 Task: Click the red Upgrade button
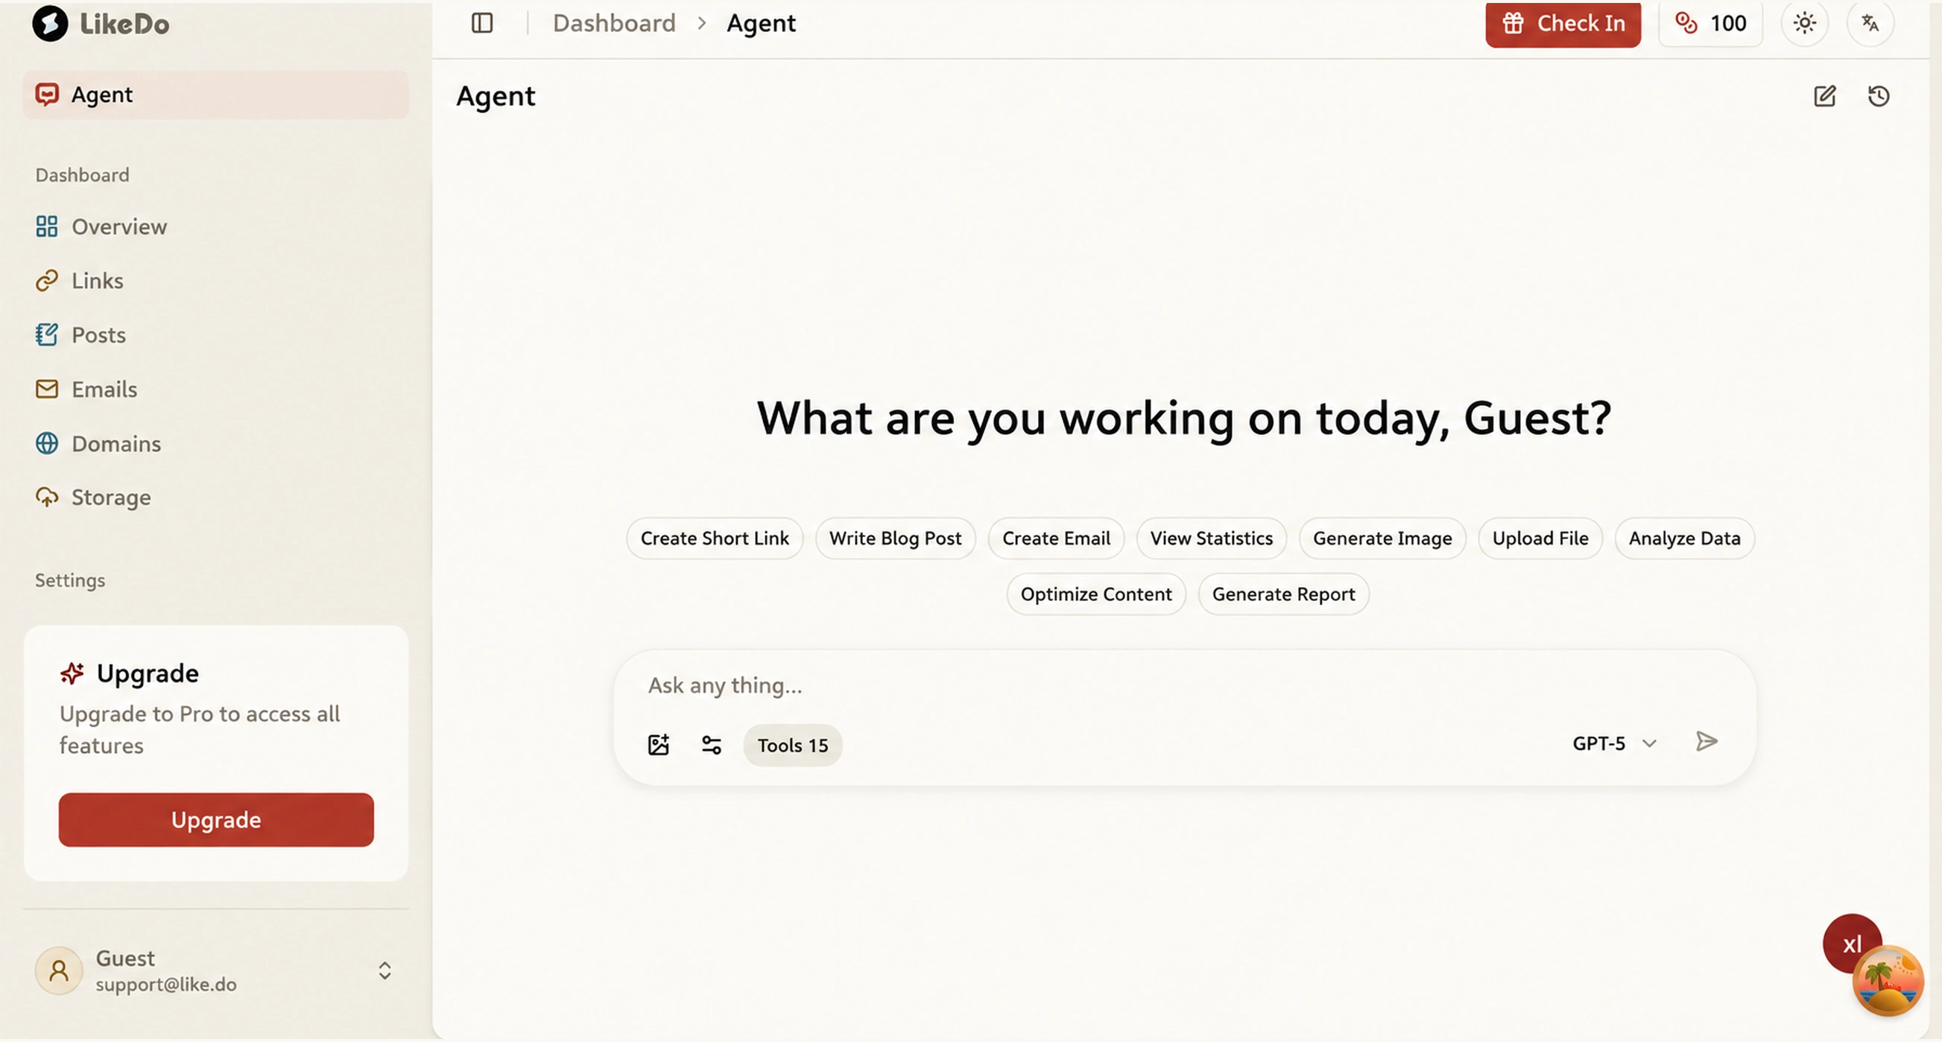point(215,820)
